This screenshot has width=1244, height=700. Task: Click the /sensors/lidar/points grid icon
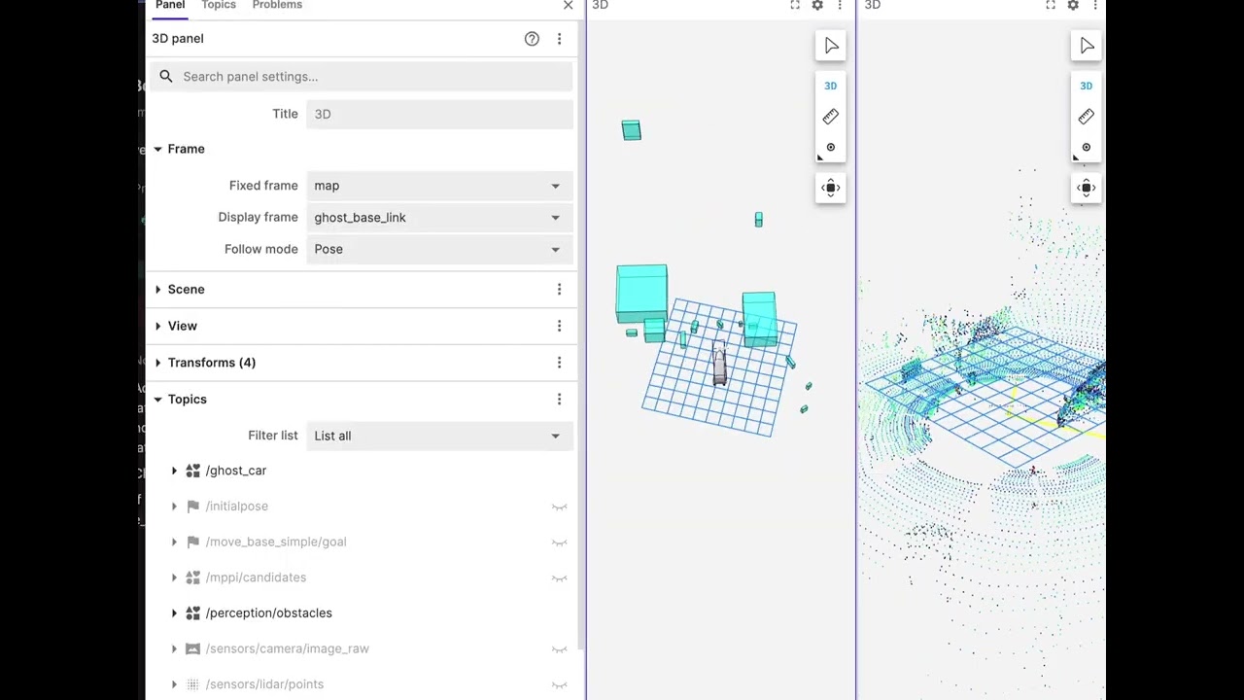(x=192, y=684)
